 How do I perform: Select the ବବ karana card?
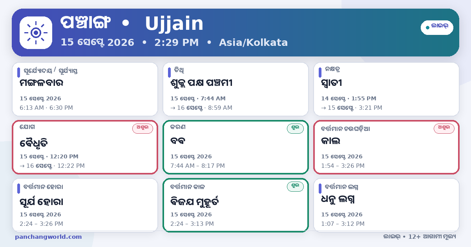tap(235, 147)
